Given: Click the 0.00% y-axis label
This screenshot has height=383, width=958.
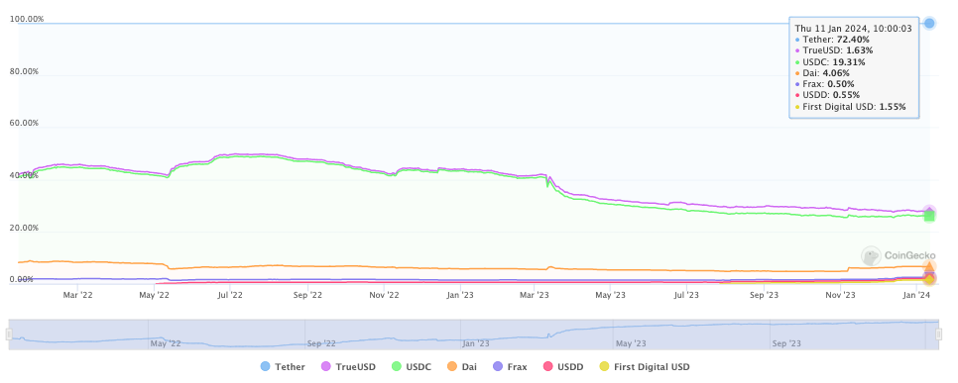Looking at the screenshot, I should (22, 280).
